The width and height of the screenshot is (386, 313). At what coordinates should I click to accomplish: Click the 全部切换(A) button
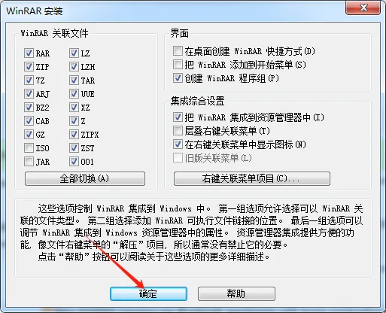(85, 178)
